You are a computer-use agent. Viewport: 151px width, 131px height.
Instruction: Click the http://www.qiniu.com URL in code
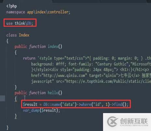pos(64,75)
